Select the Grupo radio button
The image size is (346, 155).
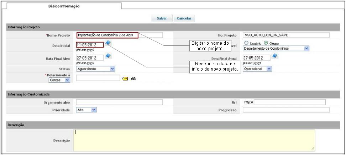pos(266,43)
